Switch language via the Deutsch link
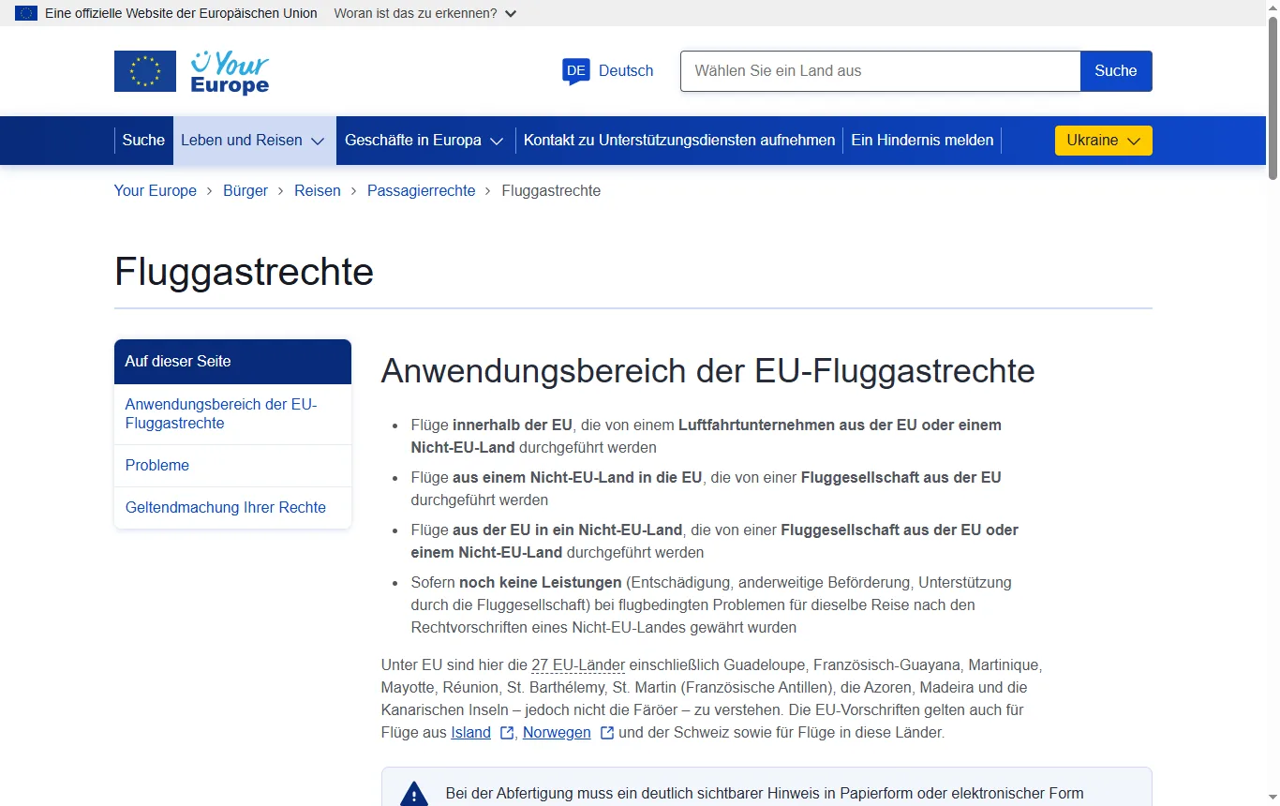Image resolution: width=1280 pixels, height=806 pixels. point(626,71)
